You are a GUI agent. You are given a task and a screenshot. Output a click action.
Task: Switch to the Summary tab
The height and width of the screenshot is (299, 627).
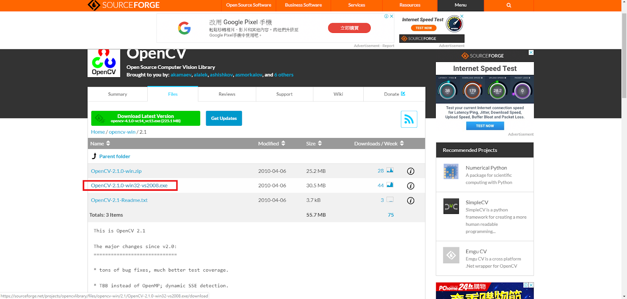pyautogui.click(x=118, y=94)
